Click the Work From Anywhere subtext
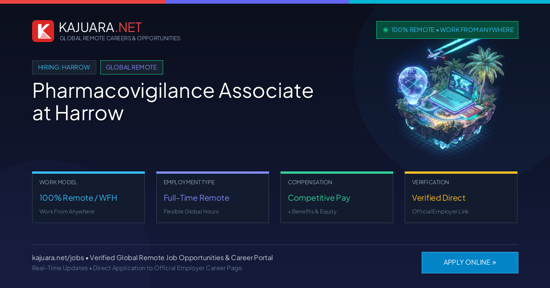Screen dimensions: 550x288 coord(67,212)
